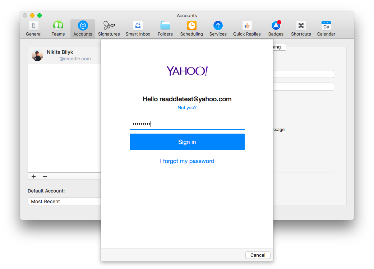The width and height of the screenshot is (374, 269).
Task: Select the Accounts tab in the toolbar
Action: point(83,28)
